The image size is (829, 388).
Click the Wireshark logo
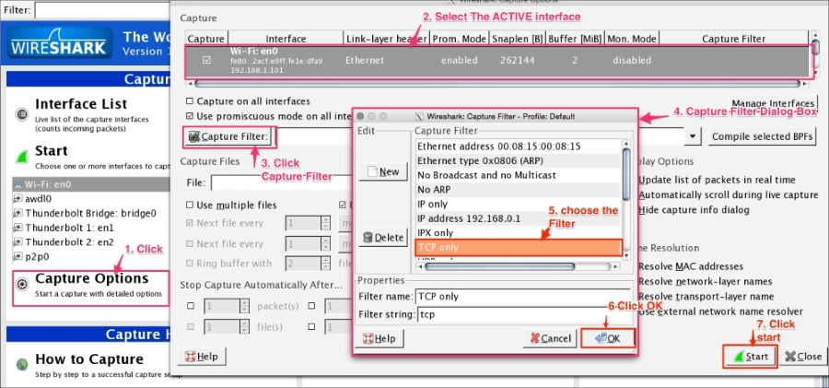[59, 43]
